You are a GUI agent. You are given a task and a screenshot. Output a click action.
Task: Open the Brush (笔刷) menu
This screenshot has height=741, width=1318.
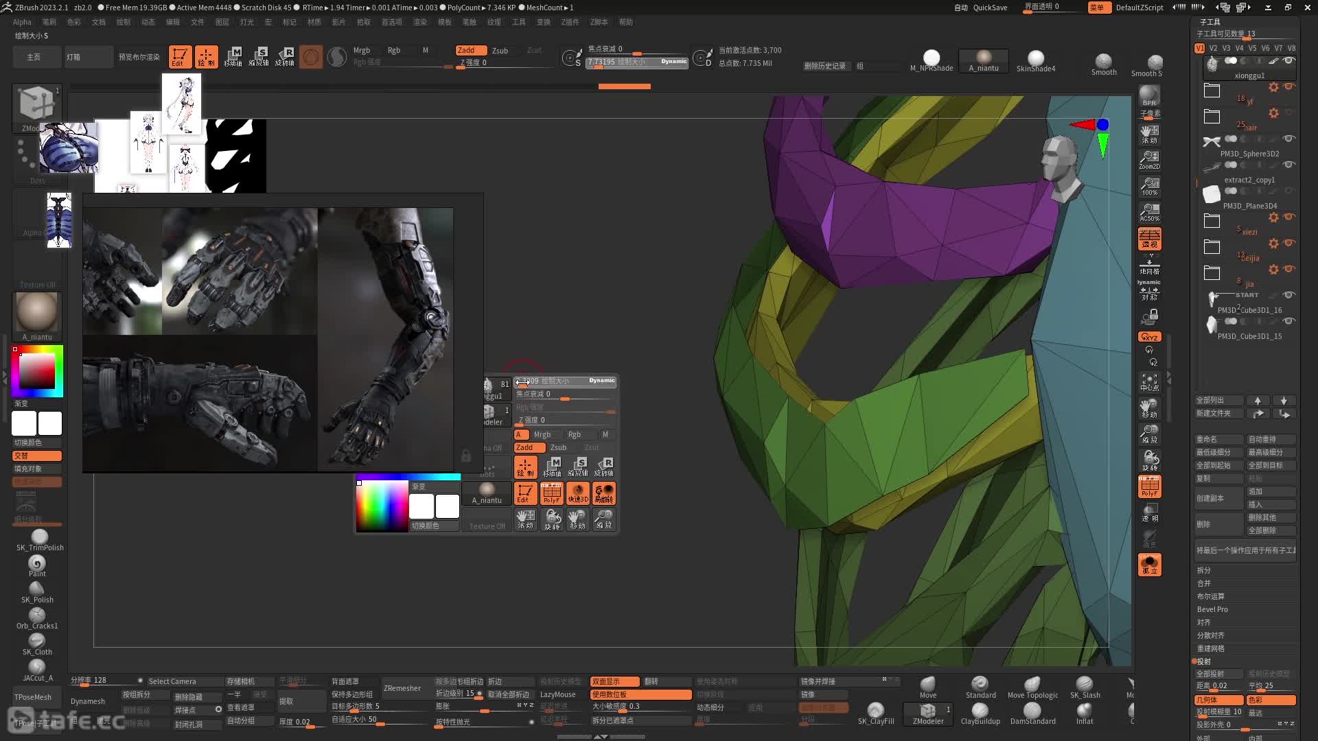point(49,22)
